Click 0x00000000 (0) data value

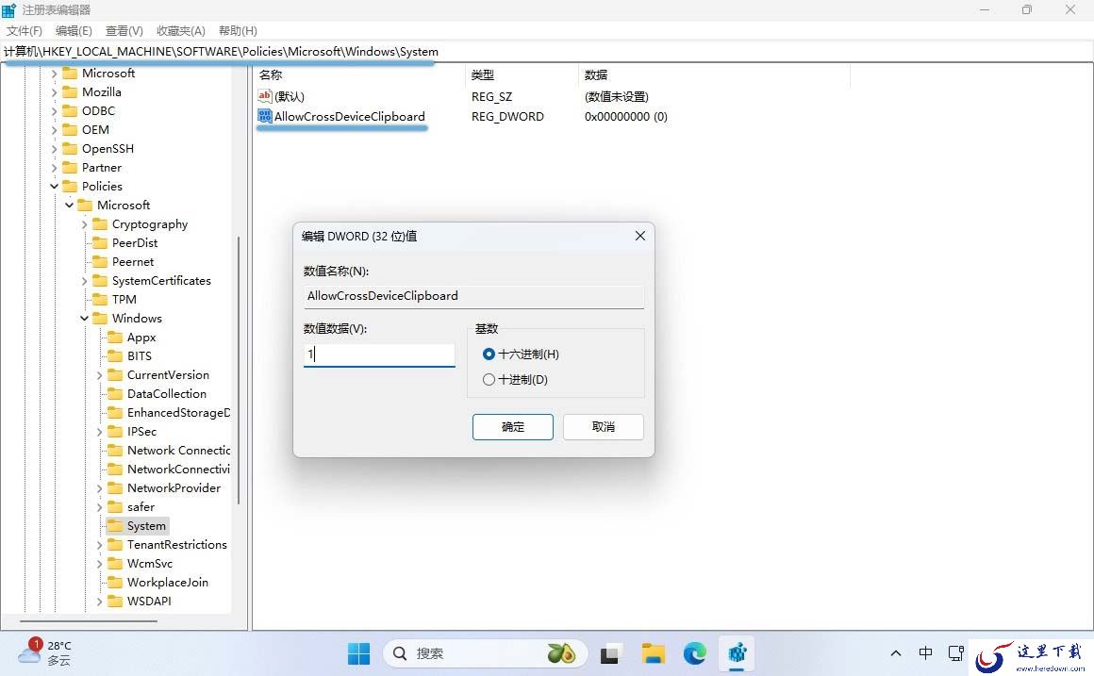626,117
